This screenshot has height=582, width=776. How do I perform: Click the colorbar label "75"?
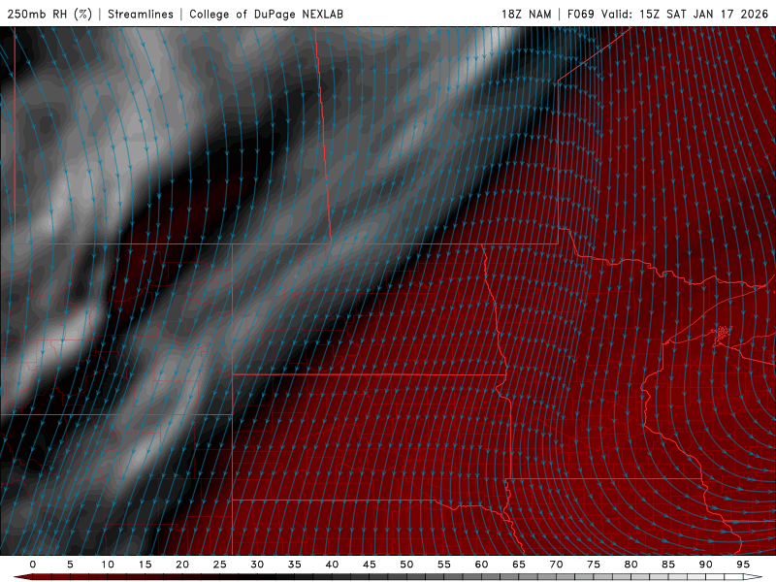pos(594,565)
